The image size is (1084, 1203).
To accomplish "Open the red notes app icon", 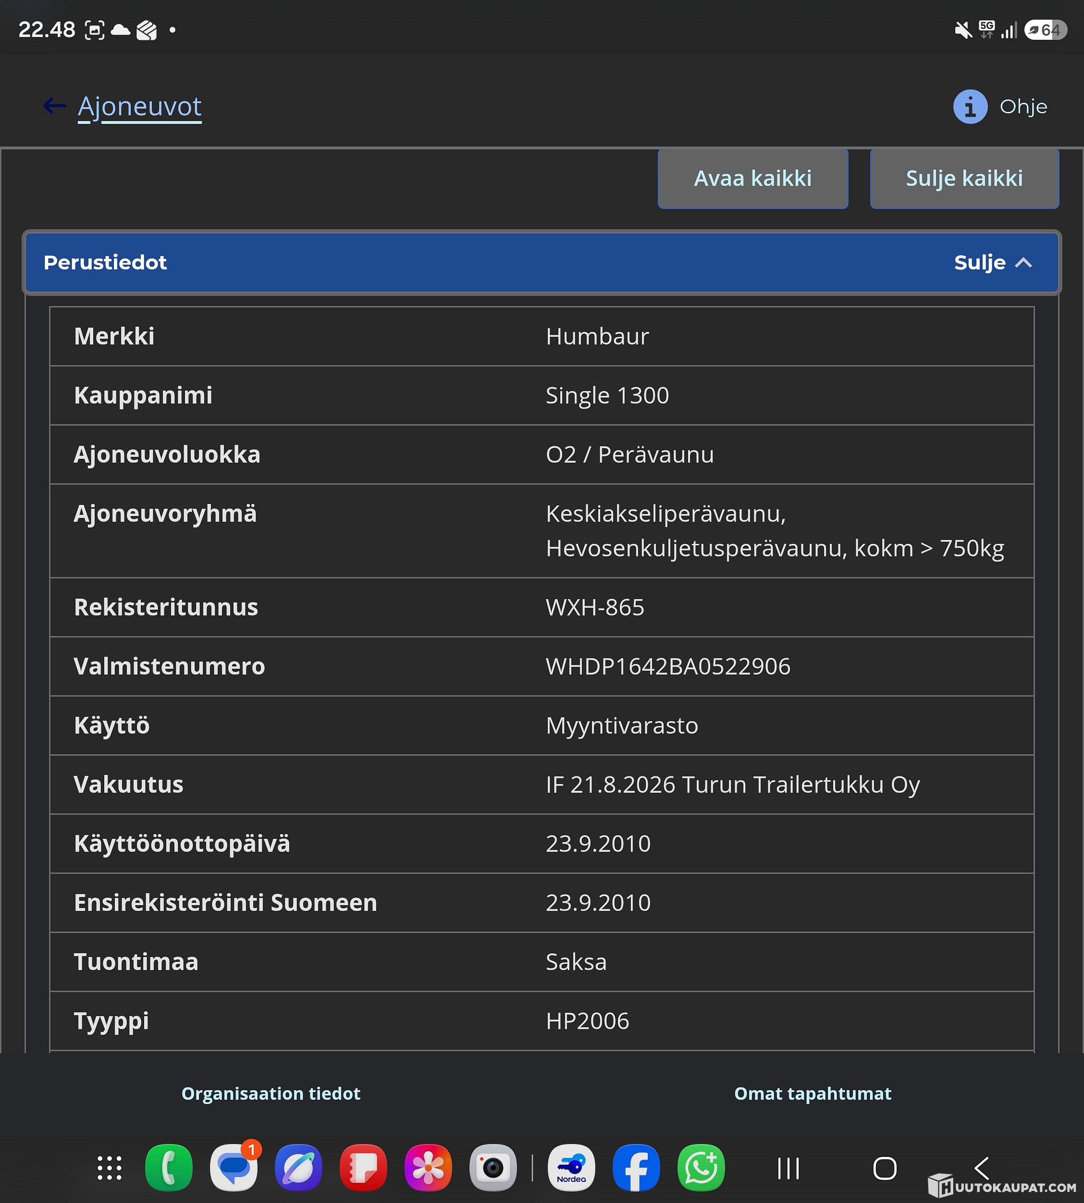I will (363, 1167).
